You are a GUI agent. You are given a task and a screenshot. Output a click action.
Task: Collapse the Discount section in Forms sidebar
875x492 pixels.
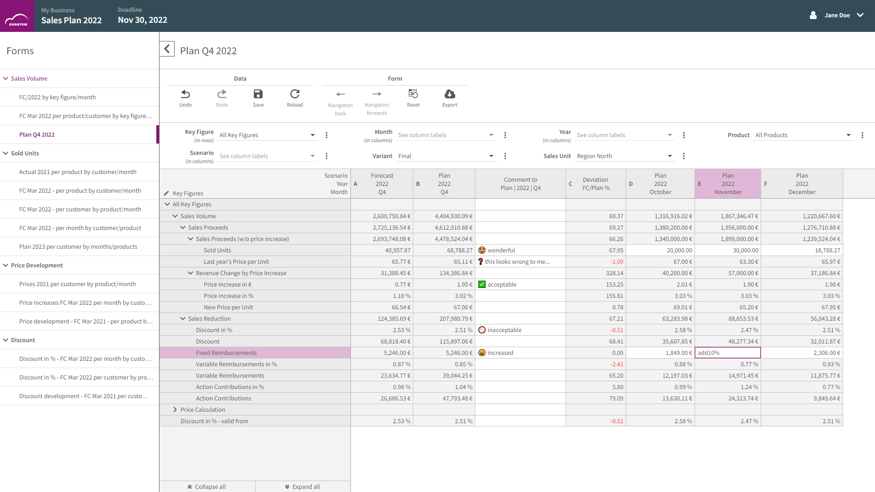(x=5, y=340)
